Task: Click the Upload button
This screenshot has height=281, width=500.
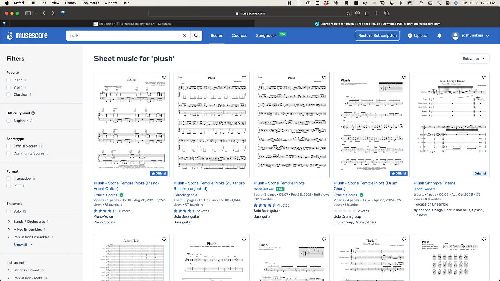Action: [417, 36]
